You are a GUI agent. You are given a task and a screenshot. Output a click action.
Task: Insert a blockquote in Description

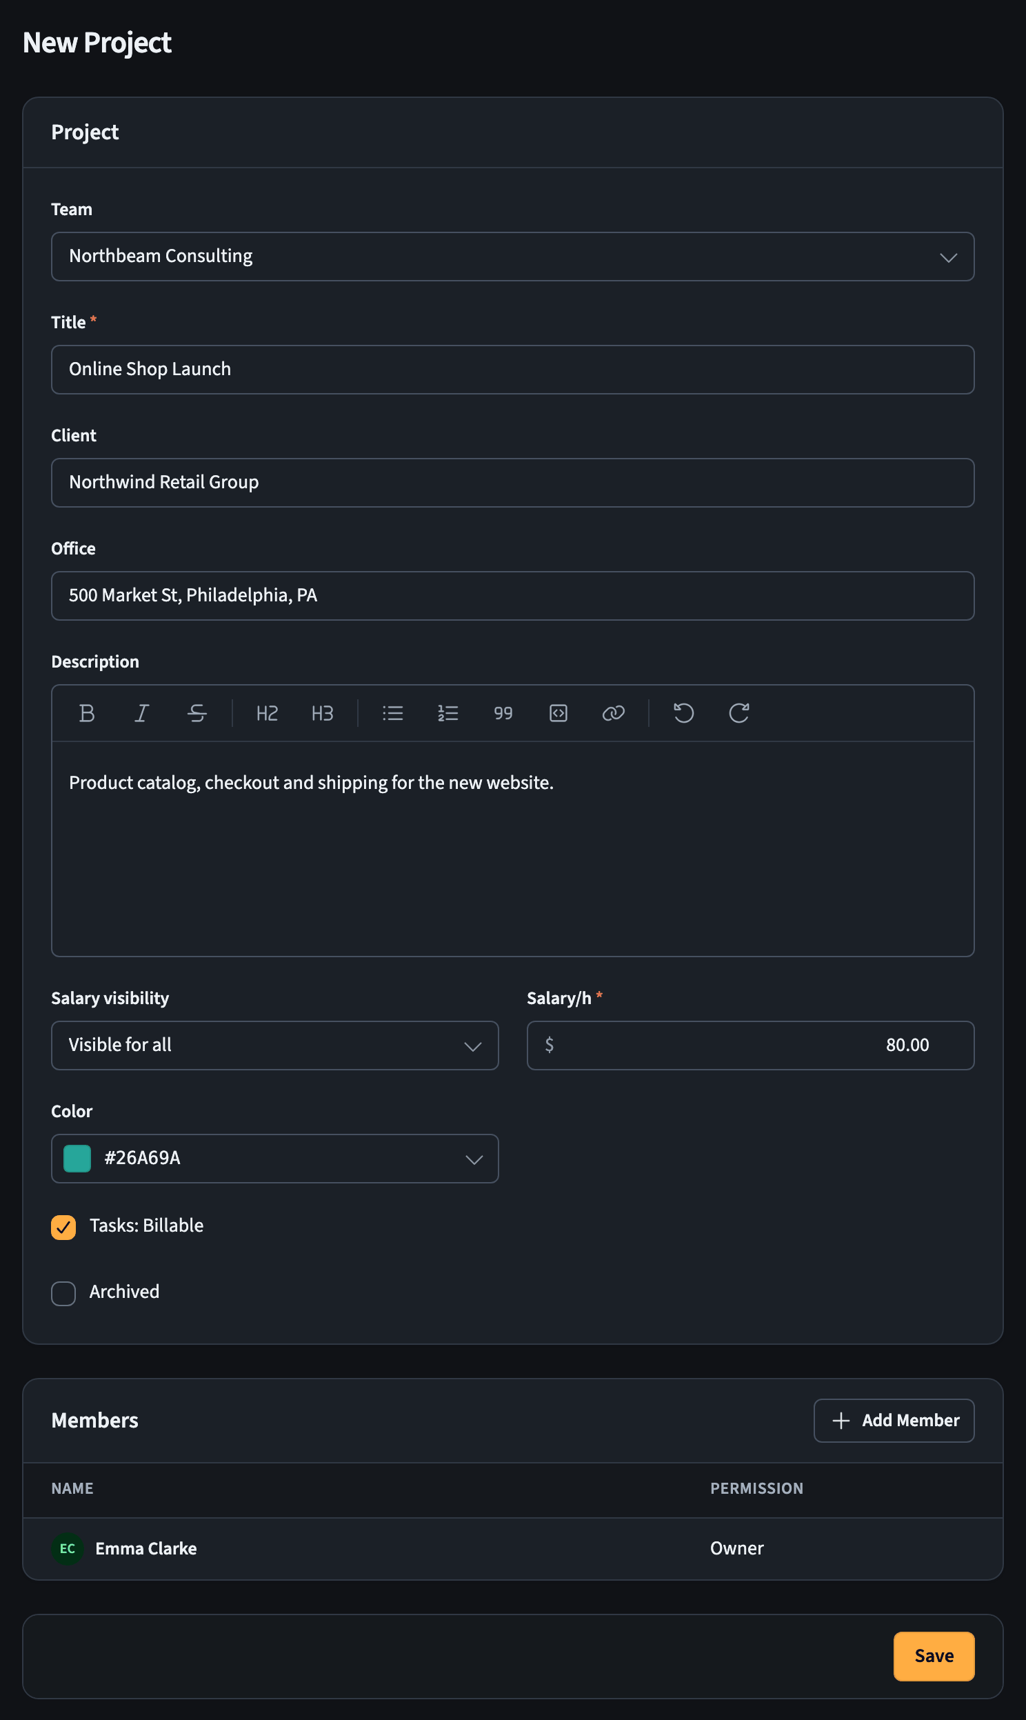(x=503, y=712)
